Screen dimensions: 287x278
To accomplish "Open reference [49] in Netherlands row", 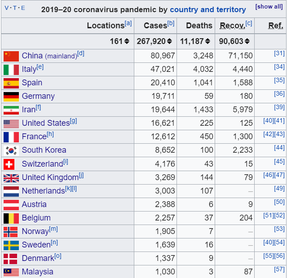I will click(279, 188).
